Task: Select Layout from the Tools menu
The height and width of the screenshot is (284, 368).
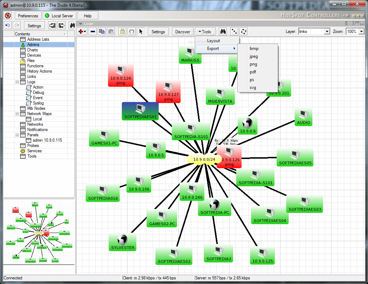Action: point(214,40)
